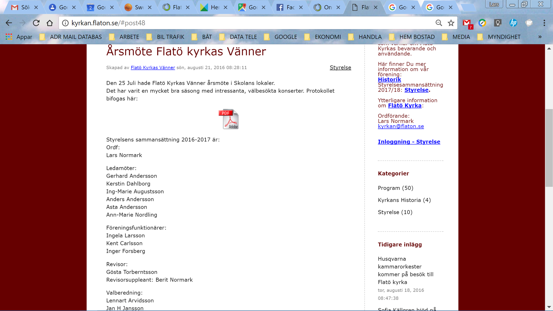Open the Flatö Kyrka information link
Image resolution: width=553 pixels, height=311 pixels.
pyautogui.click(x=404, y=106)
